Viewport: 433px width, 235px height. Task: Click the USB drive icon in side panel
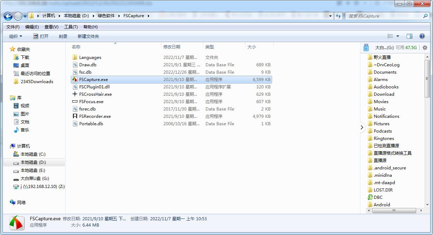[x=366, y=47]
